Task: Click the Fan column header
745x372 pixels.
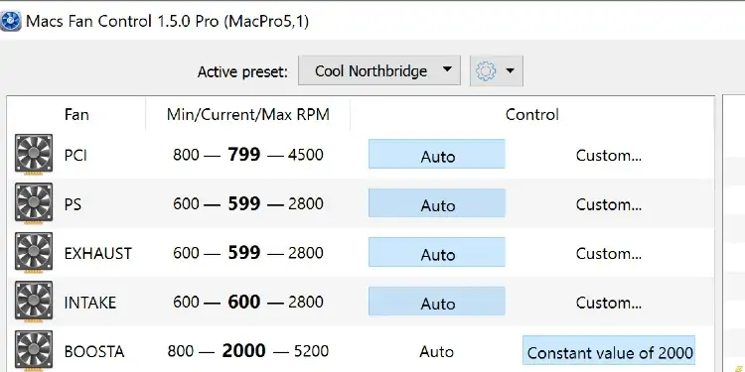Action: pos(76,114)
